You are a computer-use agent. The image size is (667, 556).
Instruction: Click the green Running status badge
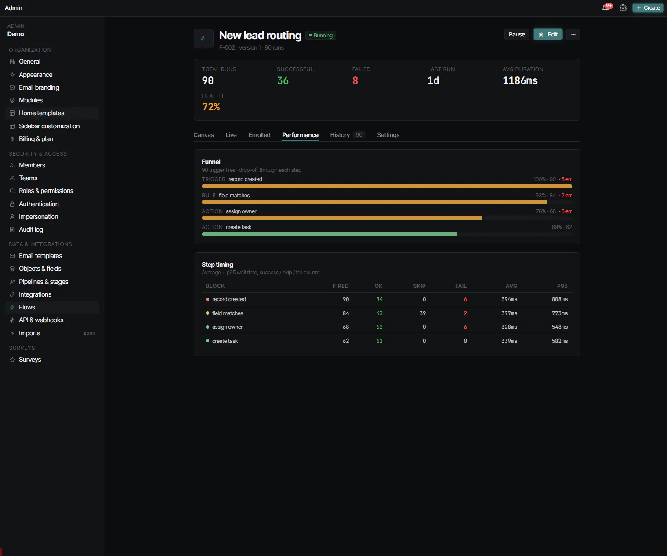pos(321,36)
